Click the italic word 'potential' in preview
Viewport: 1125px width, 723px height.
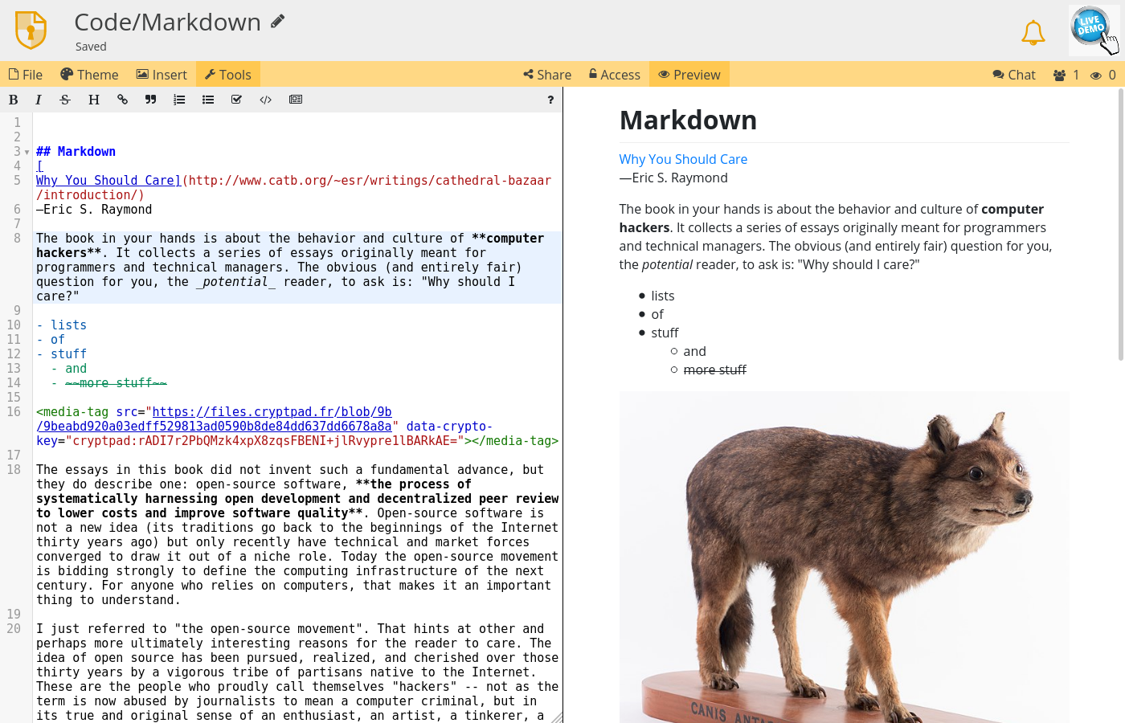667,264
